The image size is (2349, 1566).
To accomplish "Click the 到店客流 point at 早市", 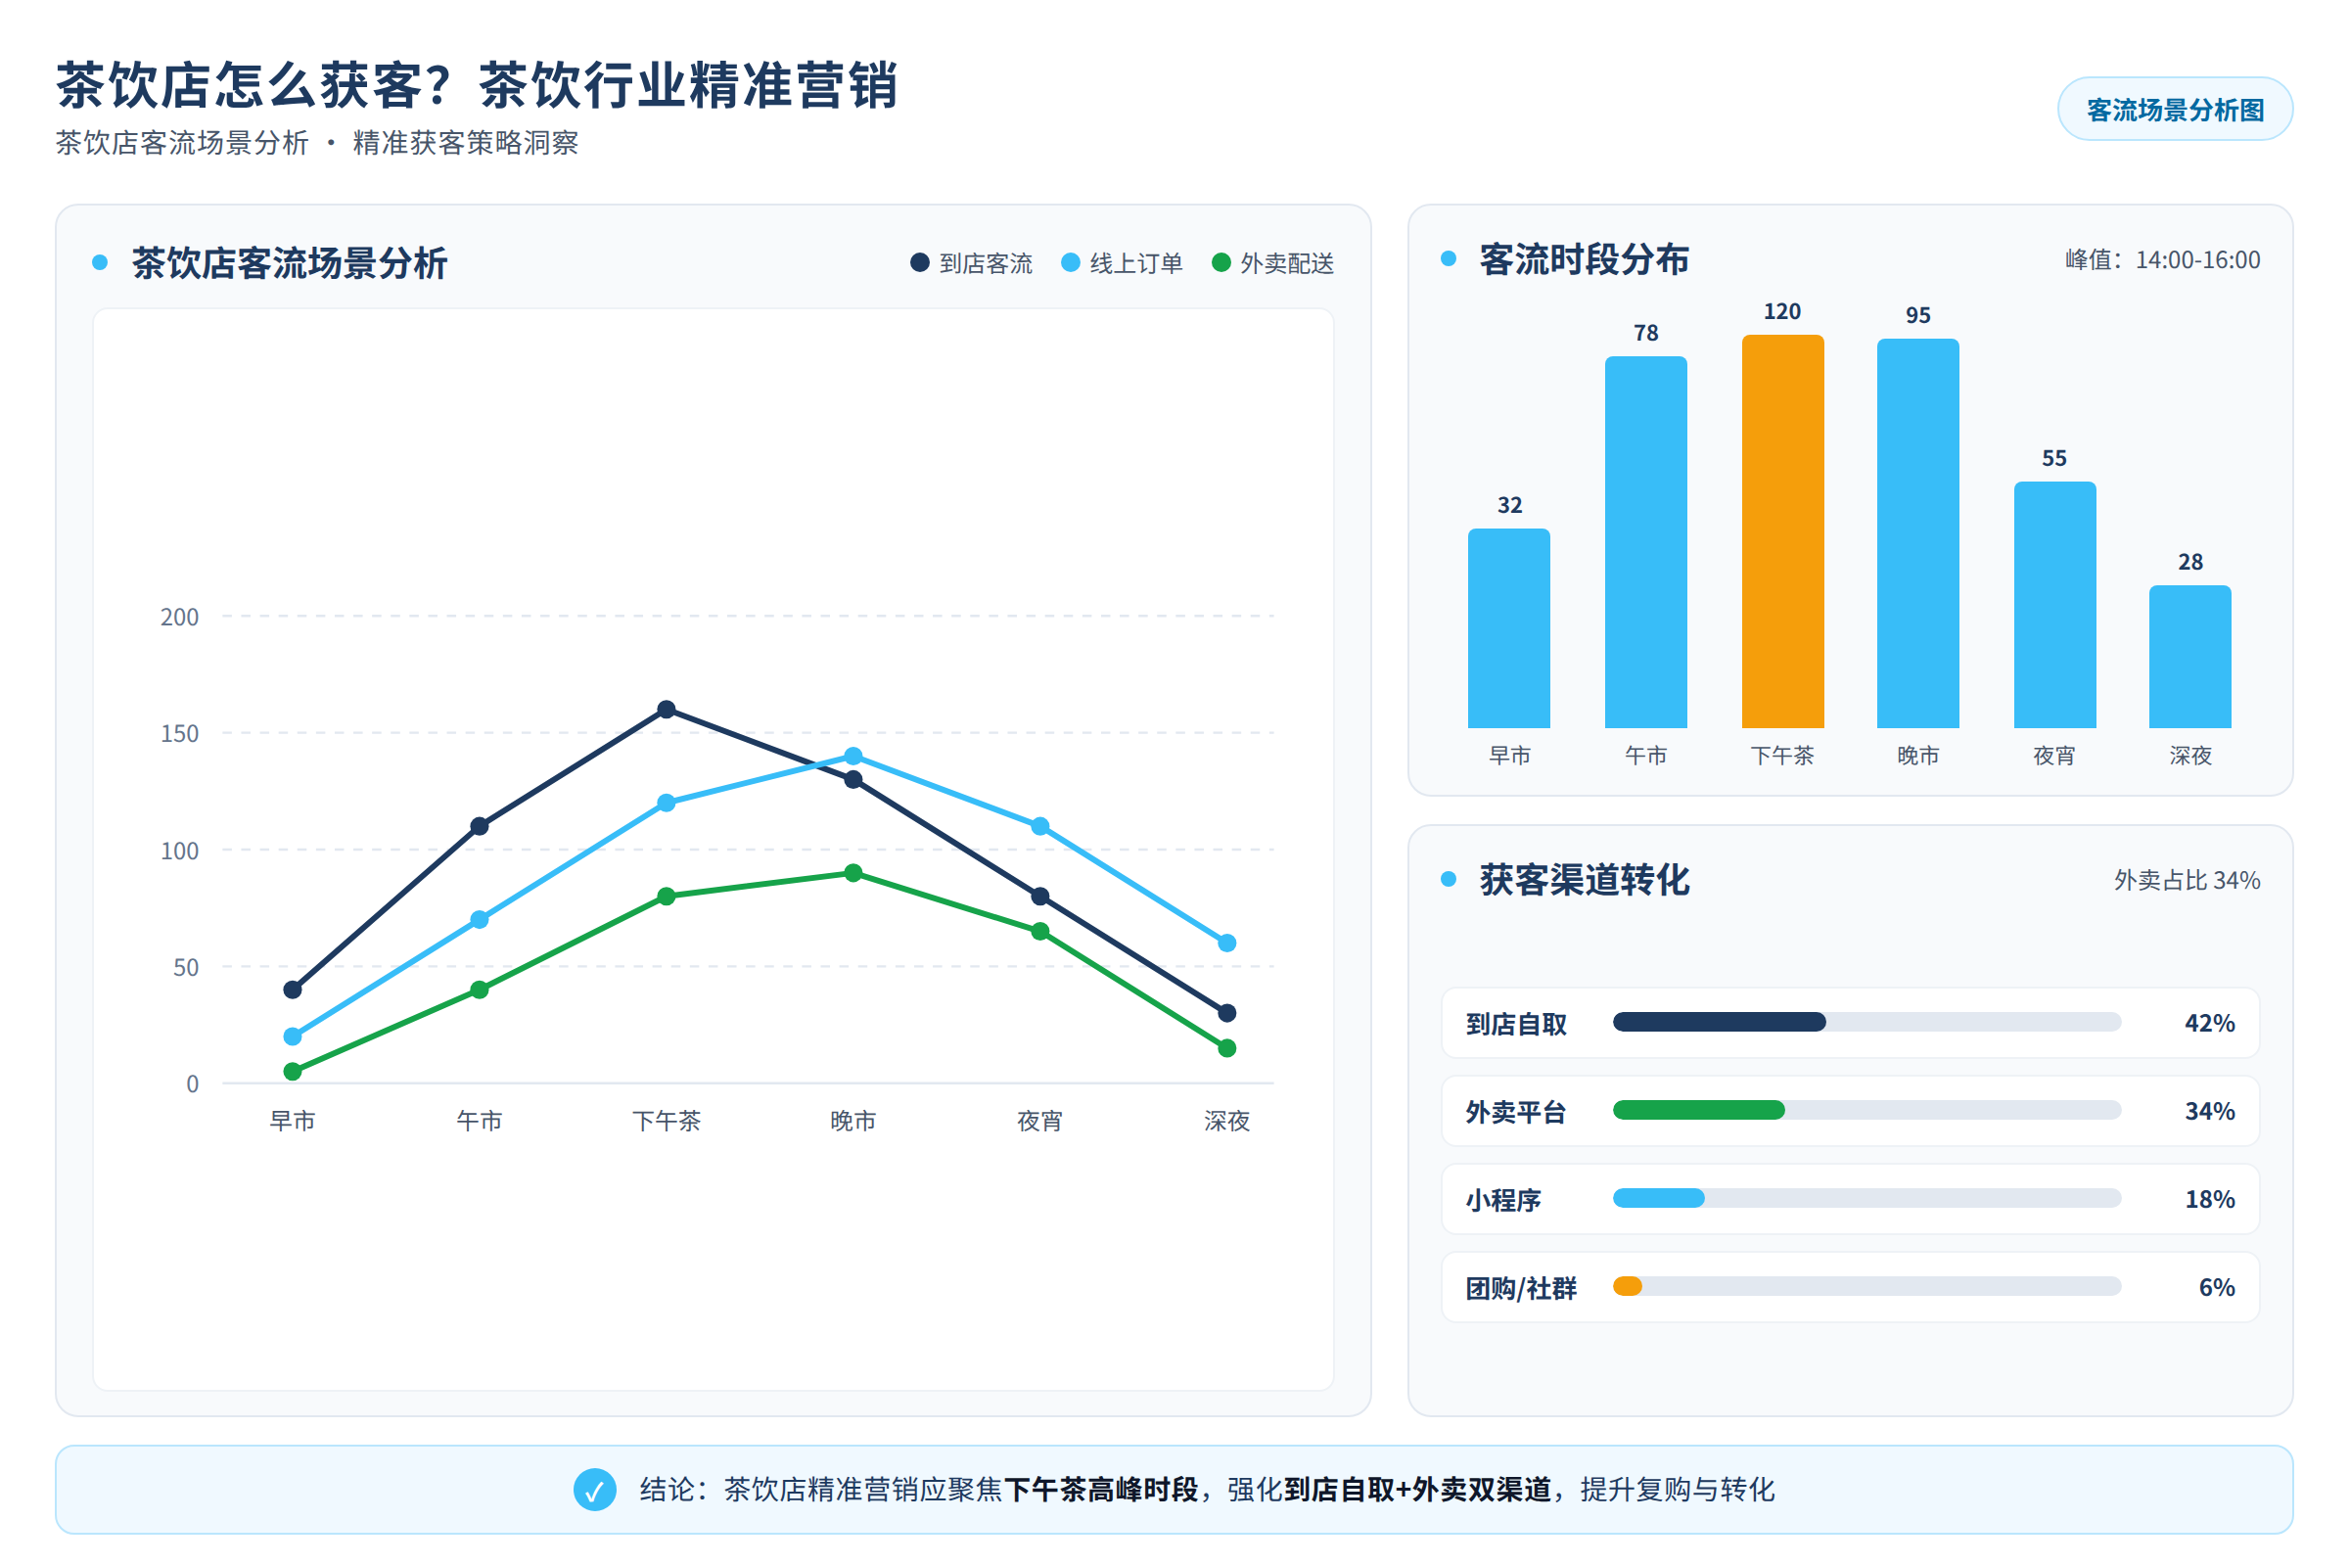I will [293, 990].
